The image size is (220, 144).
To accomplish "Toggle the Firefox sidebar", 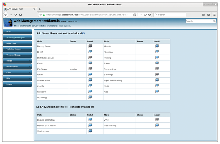I will [209, 15].
